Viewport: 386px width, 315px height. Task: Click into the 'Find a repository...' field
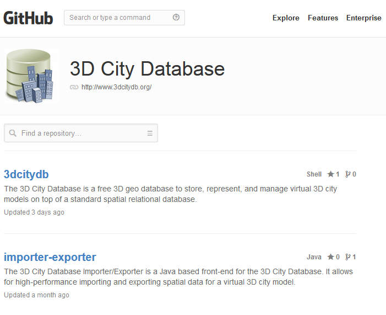(81, 133)
